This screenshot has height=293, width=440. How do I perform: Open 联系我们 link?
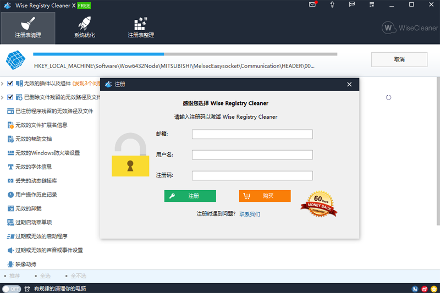tap(250, 214)
